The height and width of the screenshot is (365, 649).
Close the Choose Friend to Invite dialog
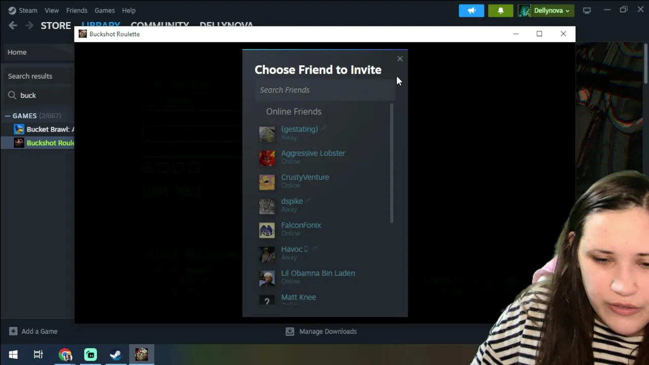pos(400,59)
